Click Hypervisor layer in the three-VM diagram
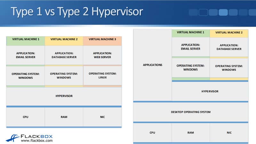Screen dimensions: 256x144 tap(64, 96)
